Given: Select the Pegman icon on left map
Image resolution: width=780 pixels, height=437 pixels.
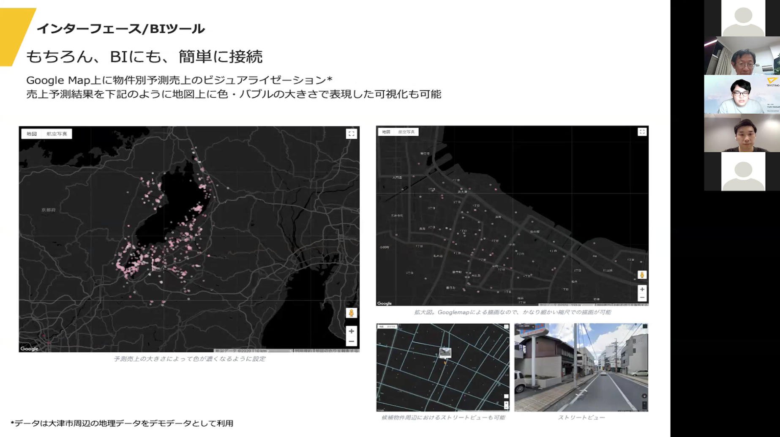Looking at the screenshot, I should (351, 313).
